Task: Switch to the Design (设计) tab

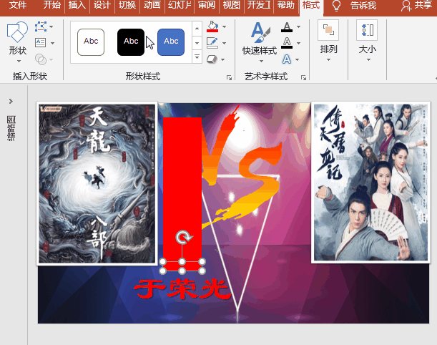Action: coord(102,5)
